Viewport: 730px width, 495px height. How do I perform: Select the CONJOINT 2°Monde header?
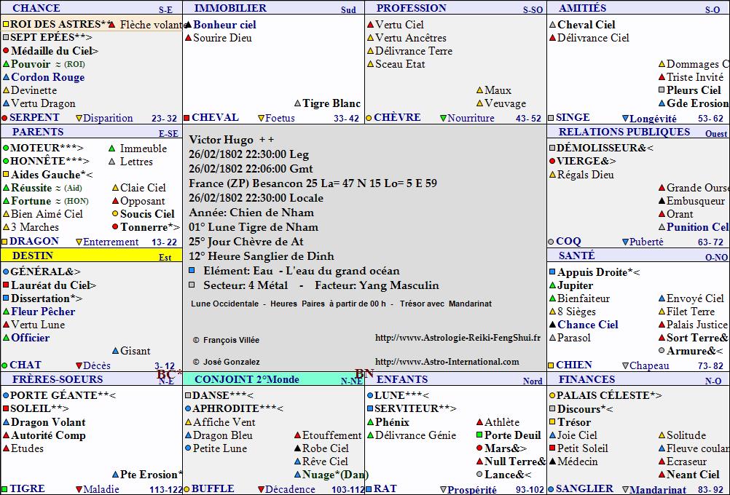(274, 379)
